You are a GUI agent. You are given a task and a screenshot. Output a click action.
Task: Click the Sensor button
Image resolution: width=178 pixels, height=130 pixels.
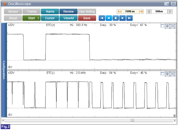13,12
